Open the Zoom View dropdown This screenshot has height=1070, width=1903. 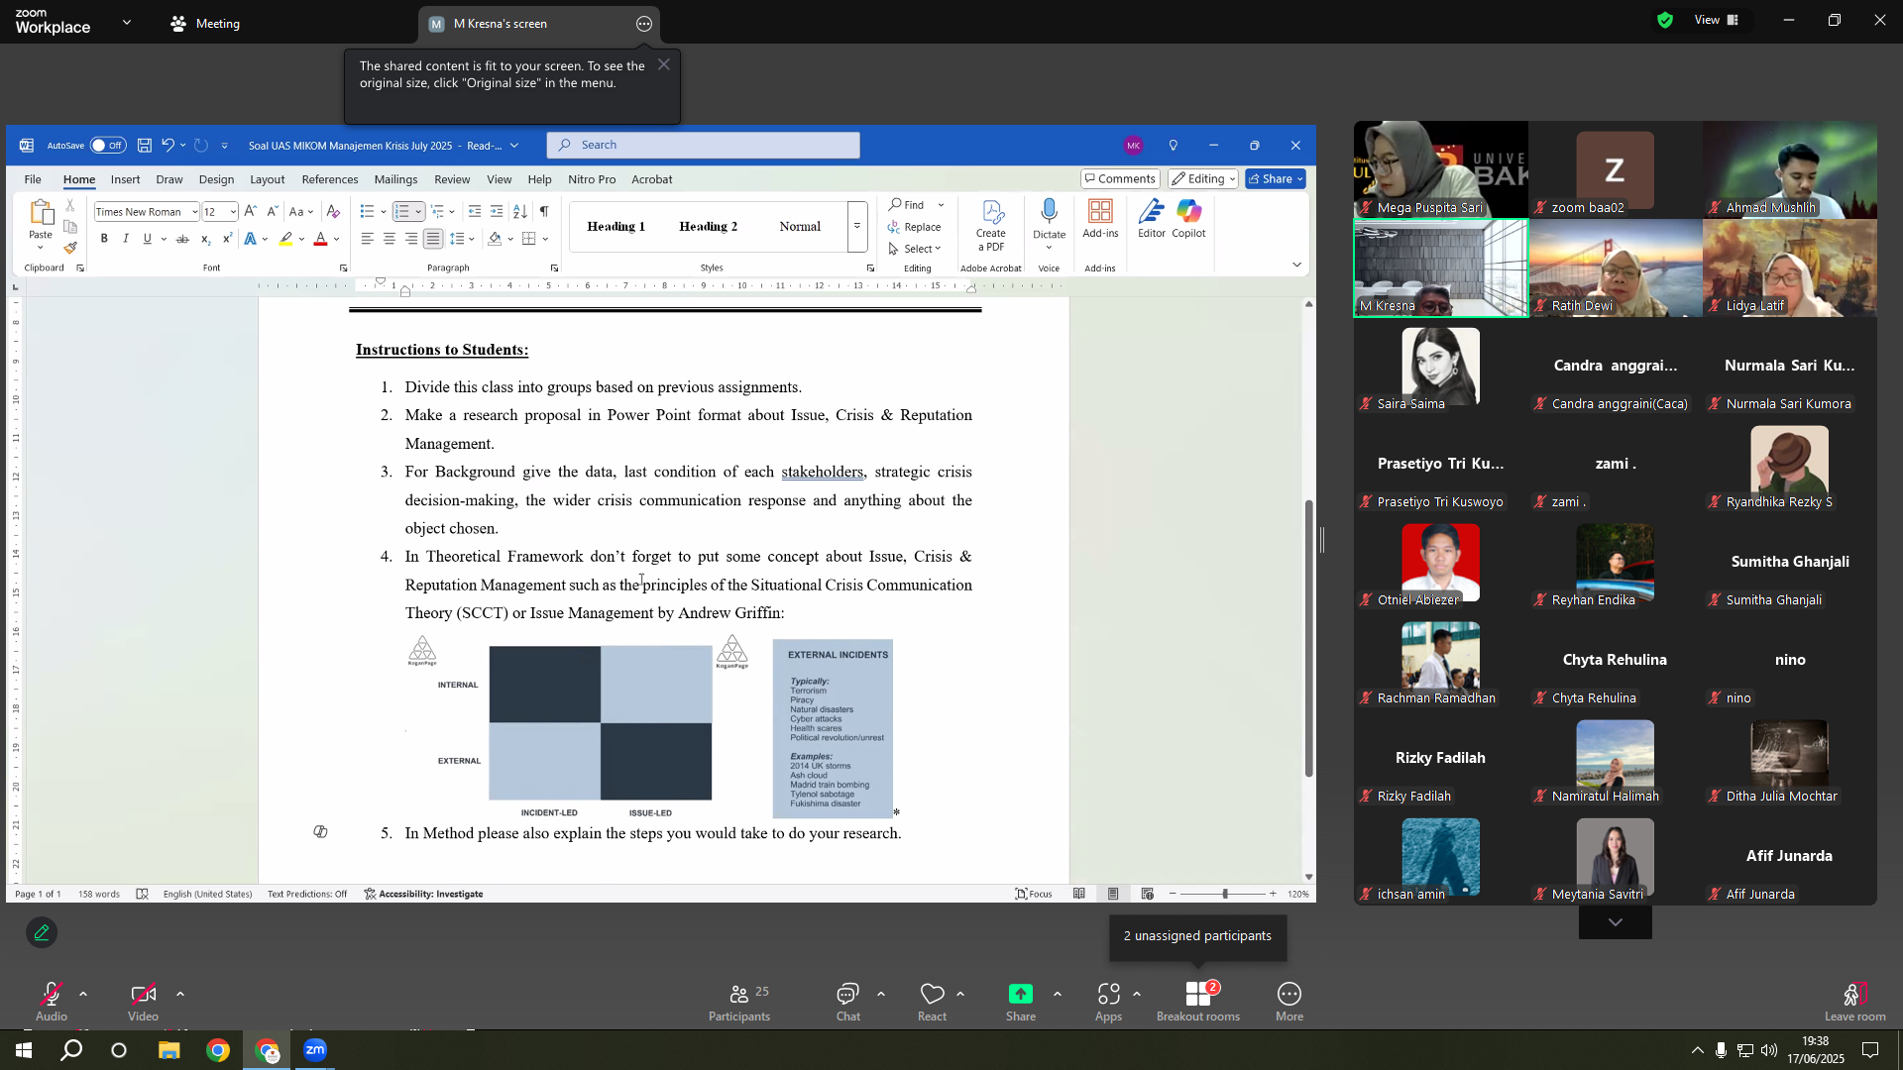coord(1717,20)
